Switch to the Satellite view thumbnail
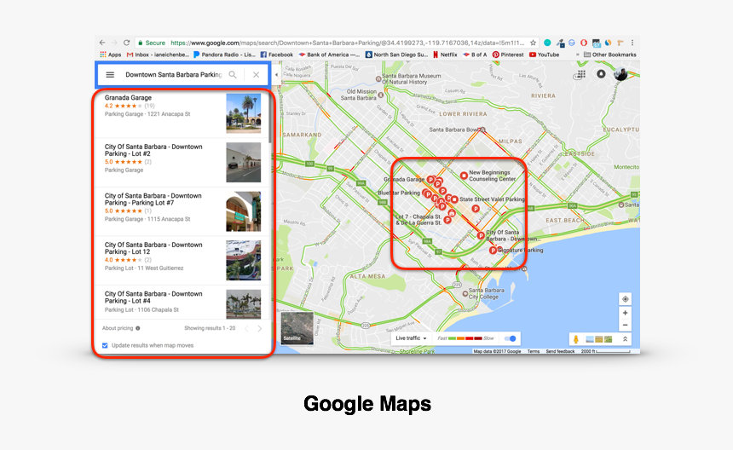The width and height of the screenshot is (733, 450). click(x=297, y=328)
